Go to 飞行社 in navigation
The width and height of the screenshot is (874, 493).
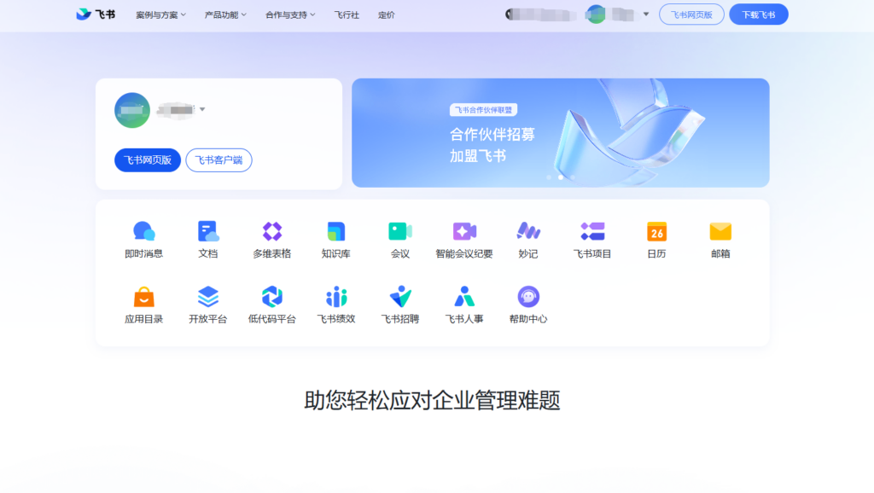[x=347, y=15]
